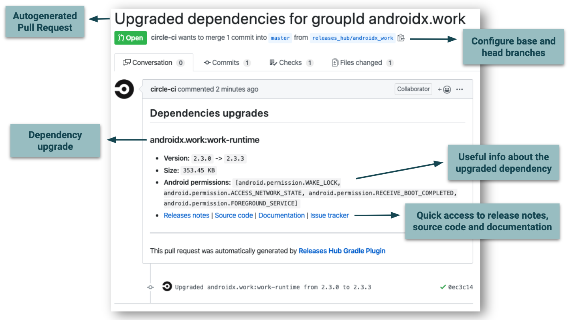The height and width of the screenshot is (320, 569).
Task: Open the Commits tab
Action: click(x=227, y=62)
